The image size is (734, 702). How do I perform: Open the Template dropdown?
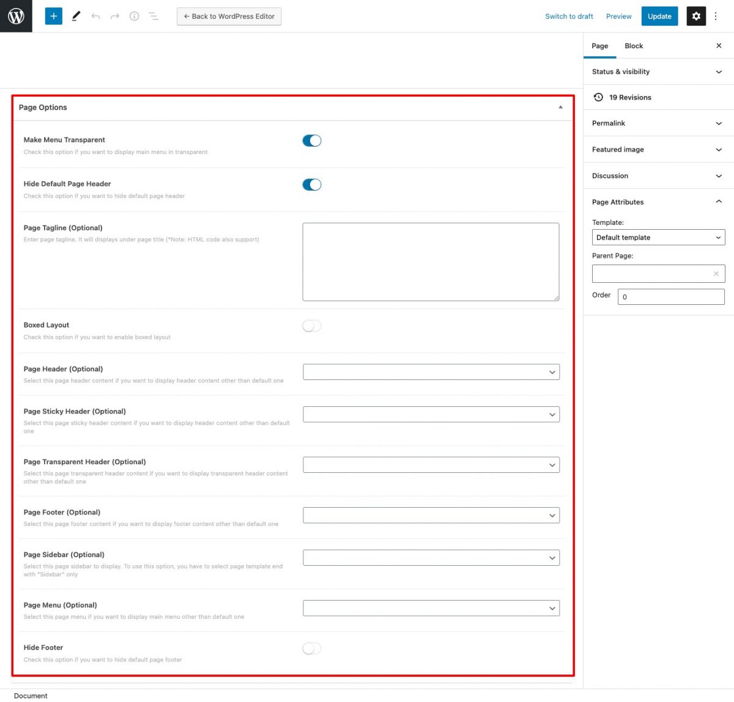[x=658, y=237]
